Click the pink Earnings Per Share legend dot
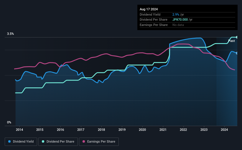 click(x=84, y=141)
